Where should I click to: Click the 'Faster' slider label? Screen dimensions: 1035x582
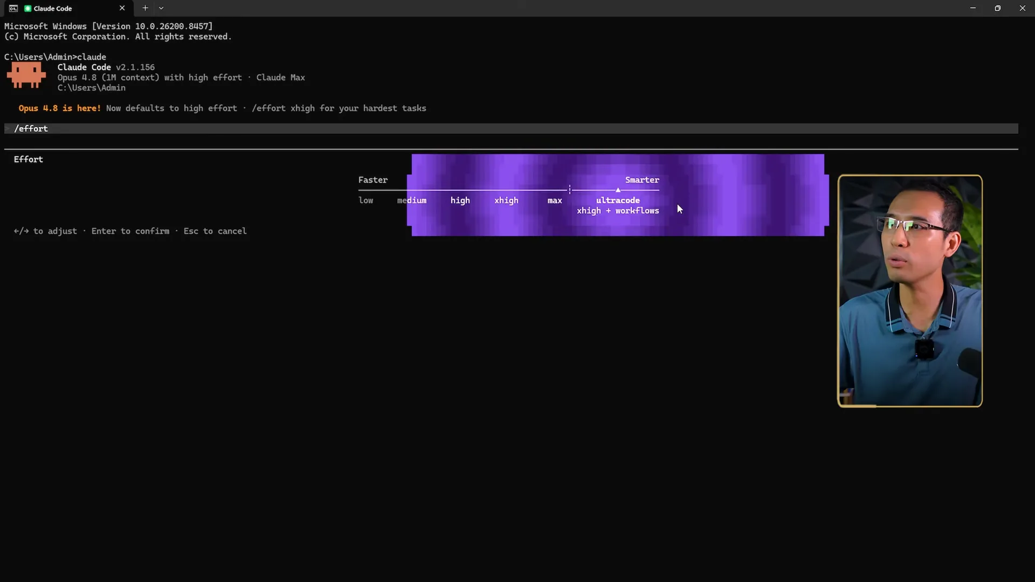tap(373, 180)
